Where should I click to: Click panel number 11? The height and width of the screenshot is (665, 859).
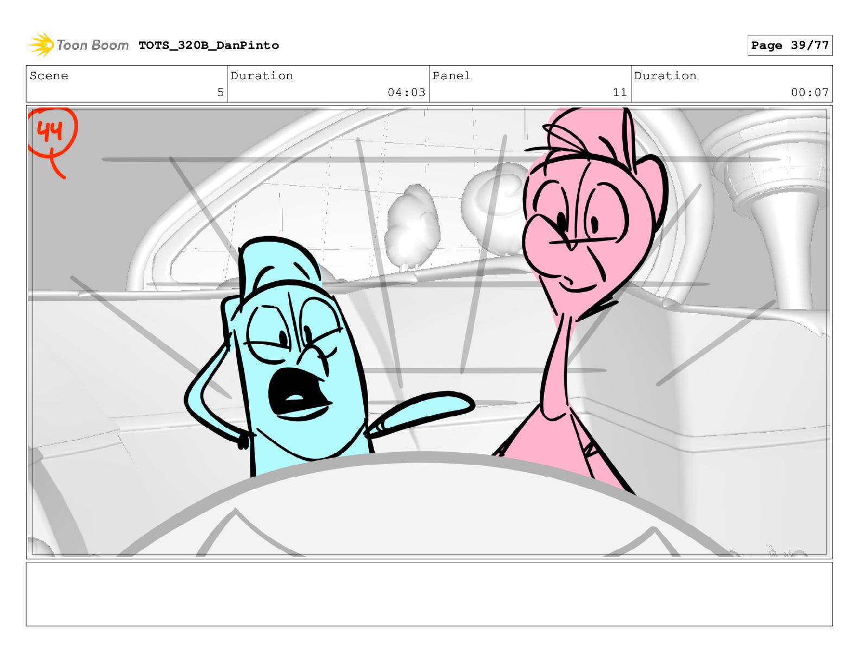click(x=620, y=92)
